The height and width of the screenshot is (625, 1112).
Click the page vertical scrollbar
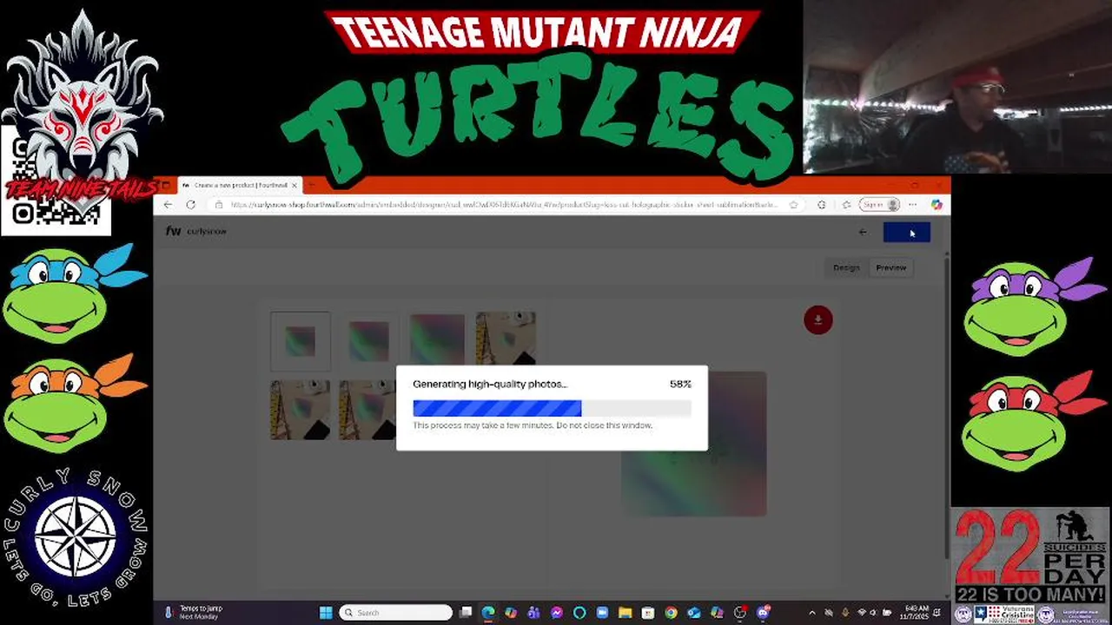[946, 408]
